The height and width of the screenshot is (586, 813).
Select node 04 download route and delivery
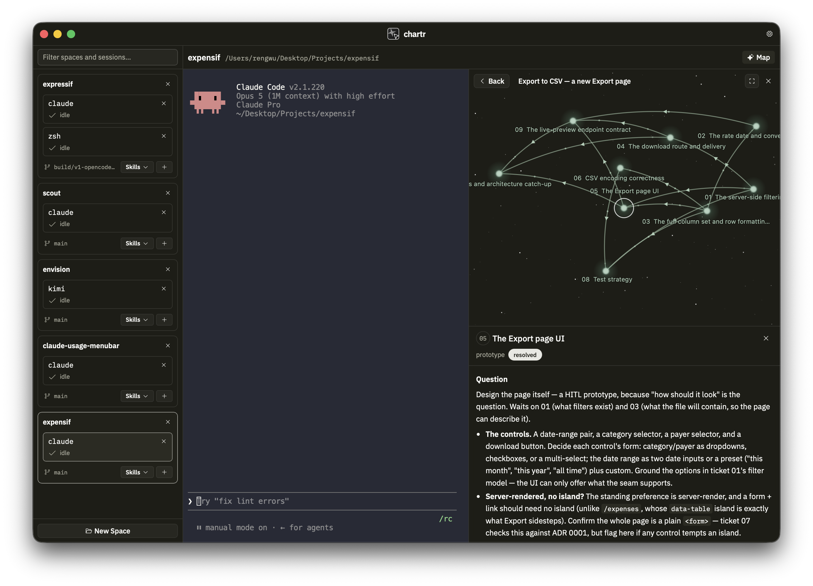tap(670, 137)
